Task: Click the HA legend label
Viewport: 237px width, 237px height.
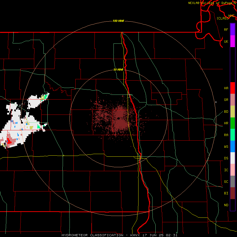Action: click(226, 88)
